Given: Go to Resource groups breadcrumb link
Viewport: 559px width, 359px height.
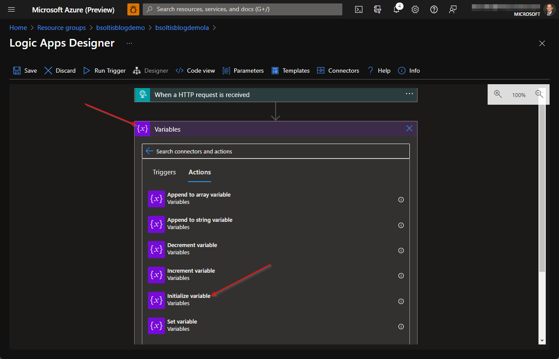Looking at the screenshot, I should pyautogui.click(x=62, y=28).
